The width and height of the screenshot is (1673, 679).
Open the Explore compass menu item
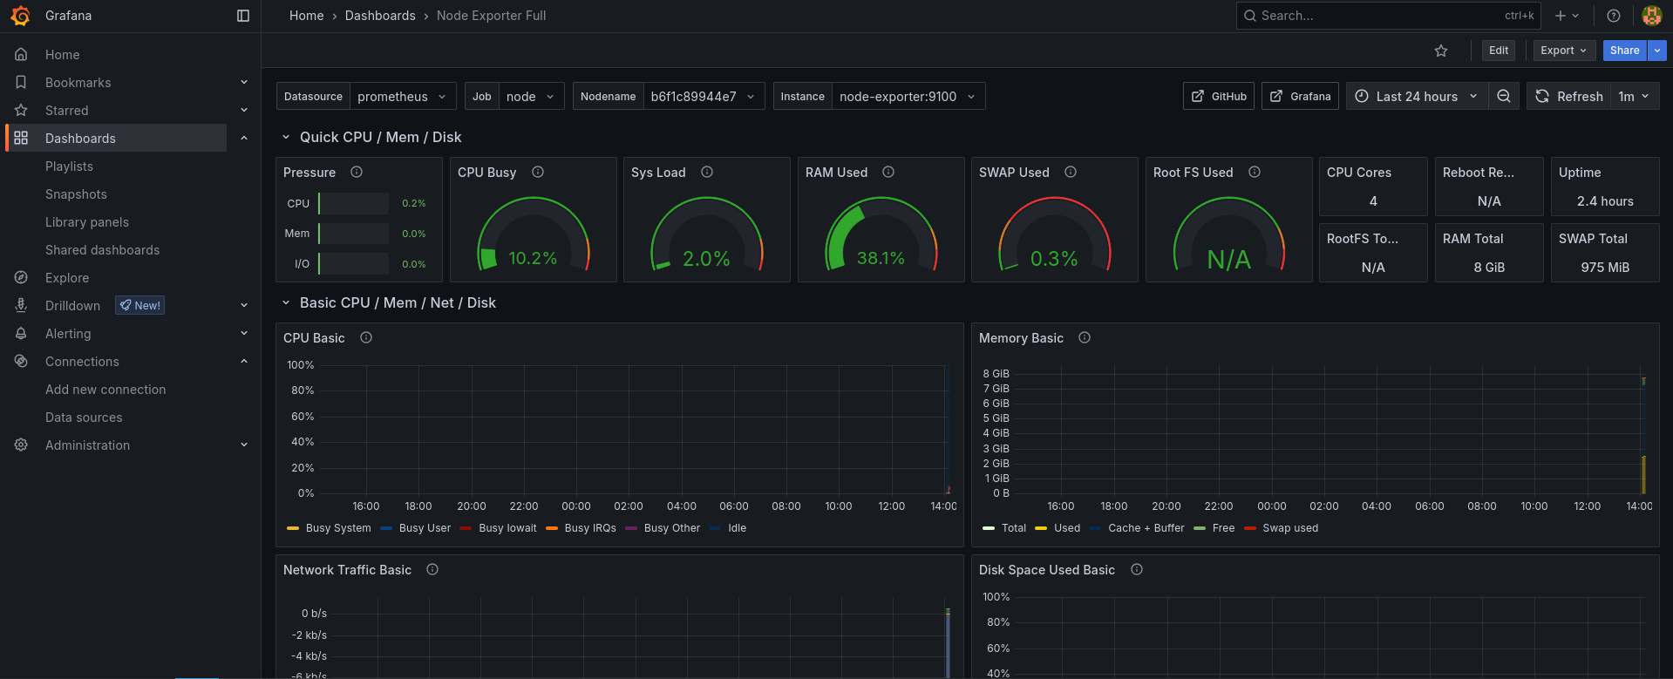pos(67,278)
